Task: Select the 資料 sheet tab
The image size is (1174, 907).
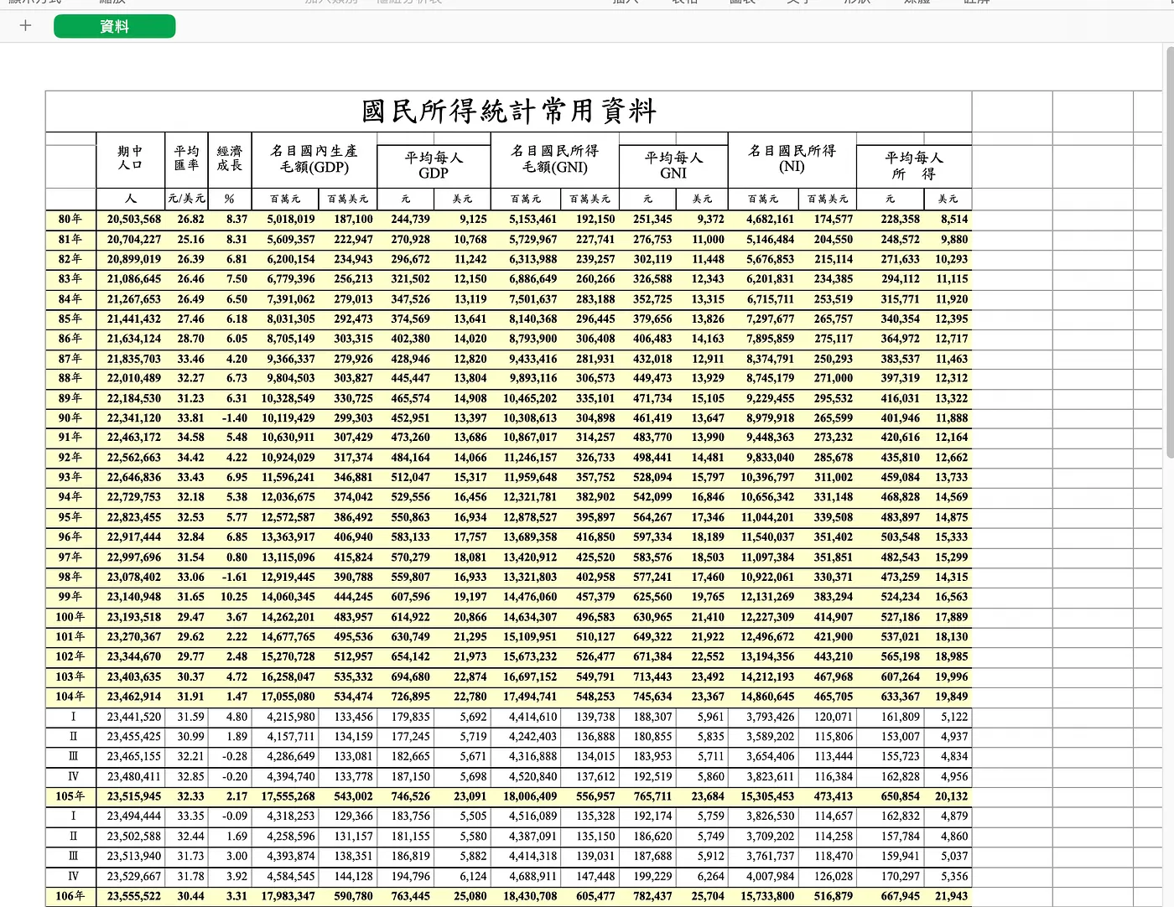Action: (x=115, y=27)
